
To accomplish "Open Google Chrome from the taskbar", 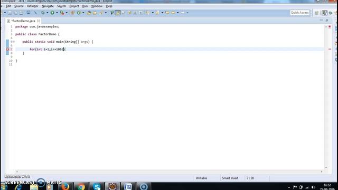I will (x=81, y=186).
